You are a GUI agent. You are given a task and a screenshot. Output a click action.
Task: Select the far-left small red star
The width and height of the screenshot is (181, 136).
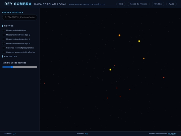click(45, 83)
